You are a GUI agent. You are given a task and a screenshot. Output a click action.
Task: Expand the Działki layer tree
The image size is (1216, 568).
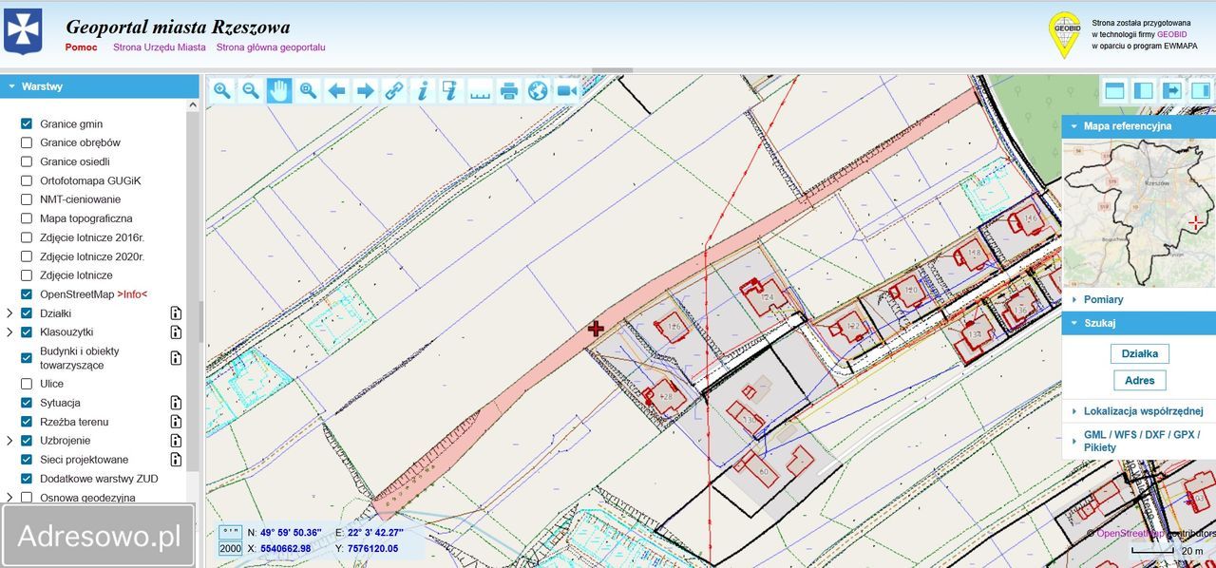[9, 313]
